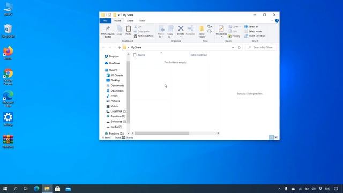Click Select none in the ribbon

tap(253, 31)
